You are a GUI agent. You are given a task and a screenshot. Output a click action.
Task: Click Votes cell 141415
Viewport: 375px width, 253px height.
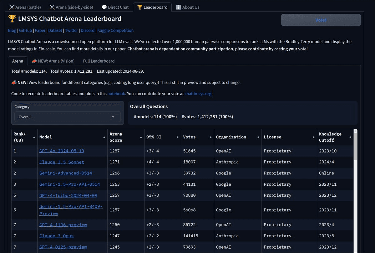pyautogui.click(x=197, y=236)
